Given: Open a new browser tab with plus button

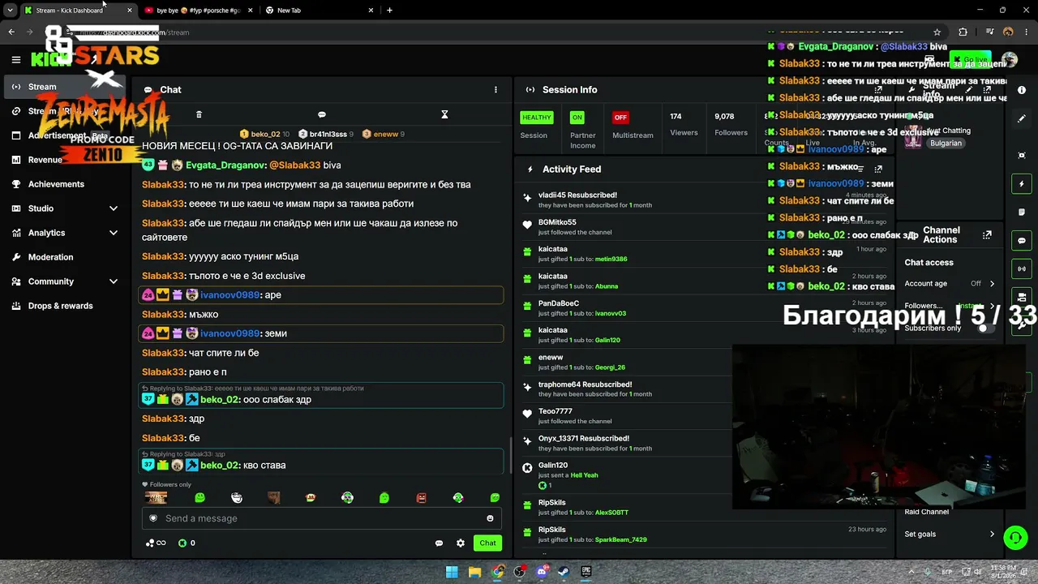Looking at the screenshot, I should click(389, 11).
